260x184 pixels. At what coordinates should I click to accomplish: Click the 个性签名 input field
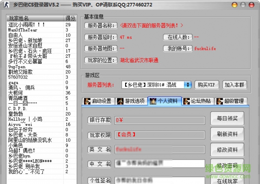[x=160, y=180]
